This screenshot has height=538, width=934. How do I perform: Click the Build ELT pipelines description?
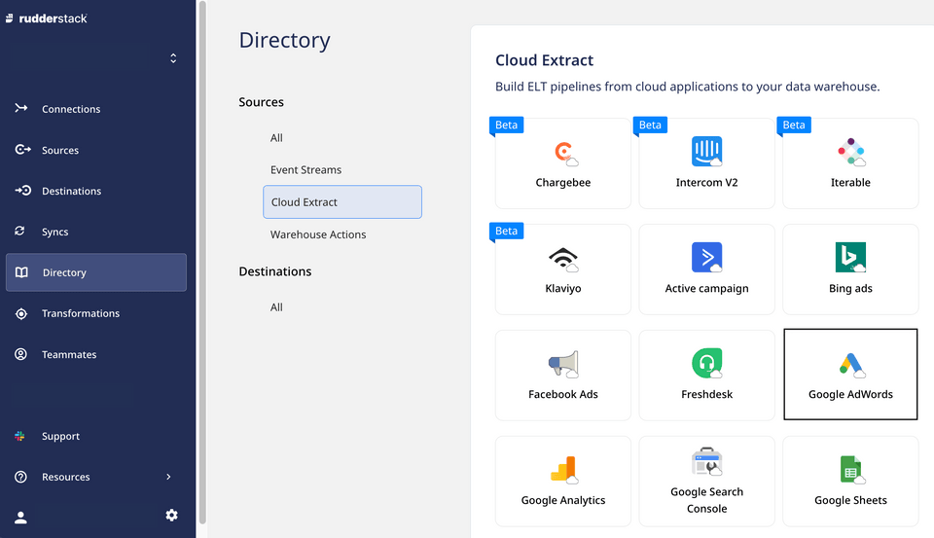click(x=688, y=87)
